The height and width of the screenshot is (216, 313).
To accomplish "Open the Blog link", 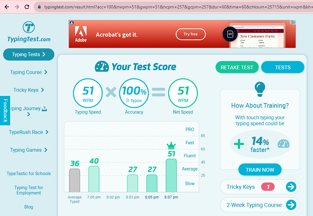I will pos(29,207).
